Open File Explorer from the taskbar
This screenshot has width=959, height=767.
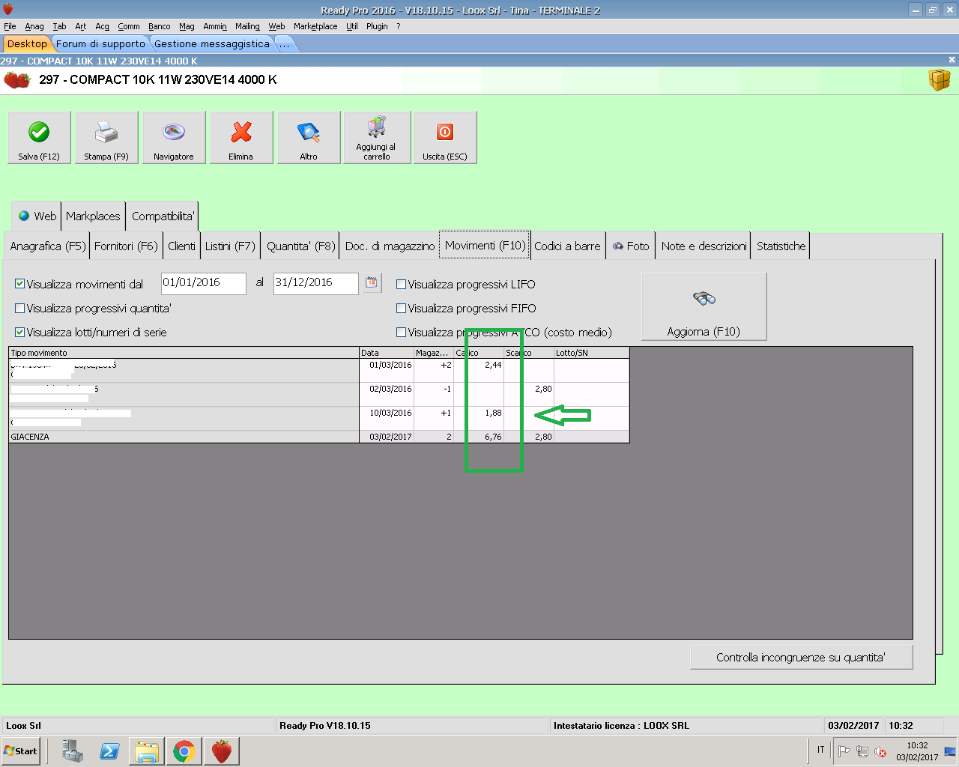(x=147, y=751)
